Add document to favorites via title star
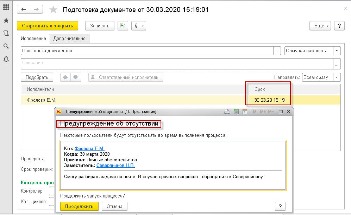 point(53,10)
